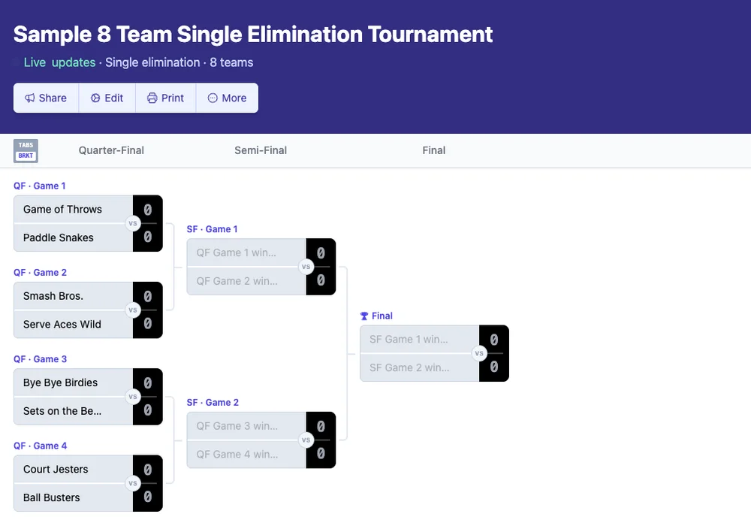Click the vs badge in the Final match
This screenshot has width=751, height=529.
[479, 353]
